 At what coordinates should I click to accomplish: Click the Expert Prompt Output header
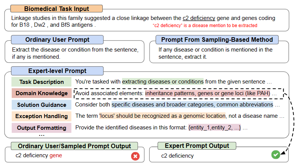(x=197, y=146)
